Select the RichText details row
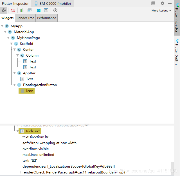Screen dimensions: 180x176 (30, 131)
